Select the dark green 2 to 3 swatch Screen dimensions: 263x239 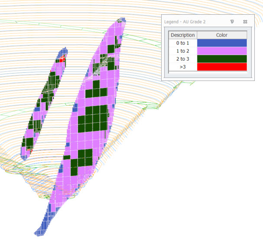pyautogui.click(x=222, y=59)
